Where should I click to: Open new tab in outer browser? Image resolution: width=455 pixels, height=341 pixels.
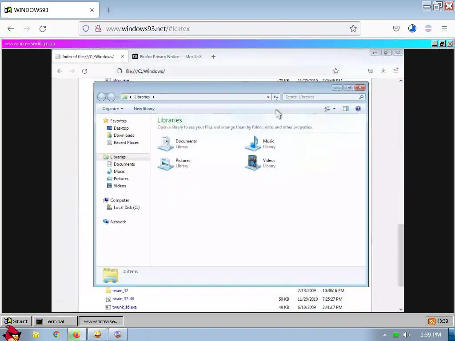[x=108, y=10]
